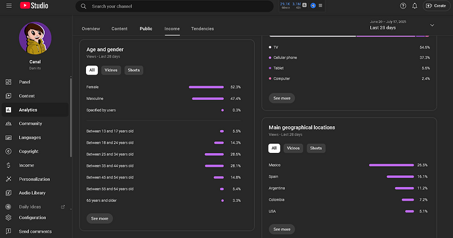Click the TV device row
The image size is (453, 238).
[x=349, y=47]
